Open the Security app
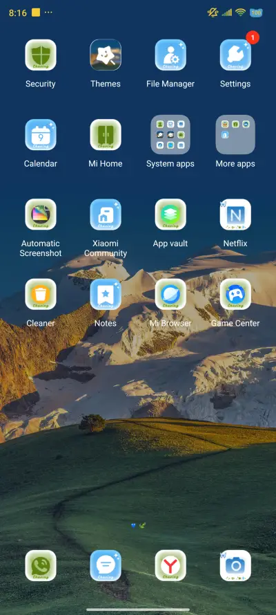This screenshot has width=276, height=615. coord(41,55)
